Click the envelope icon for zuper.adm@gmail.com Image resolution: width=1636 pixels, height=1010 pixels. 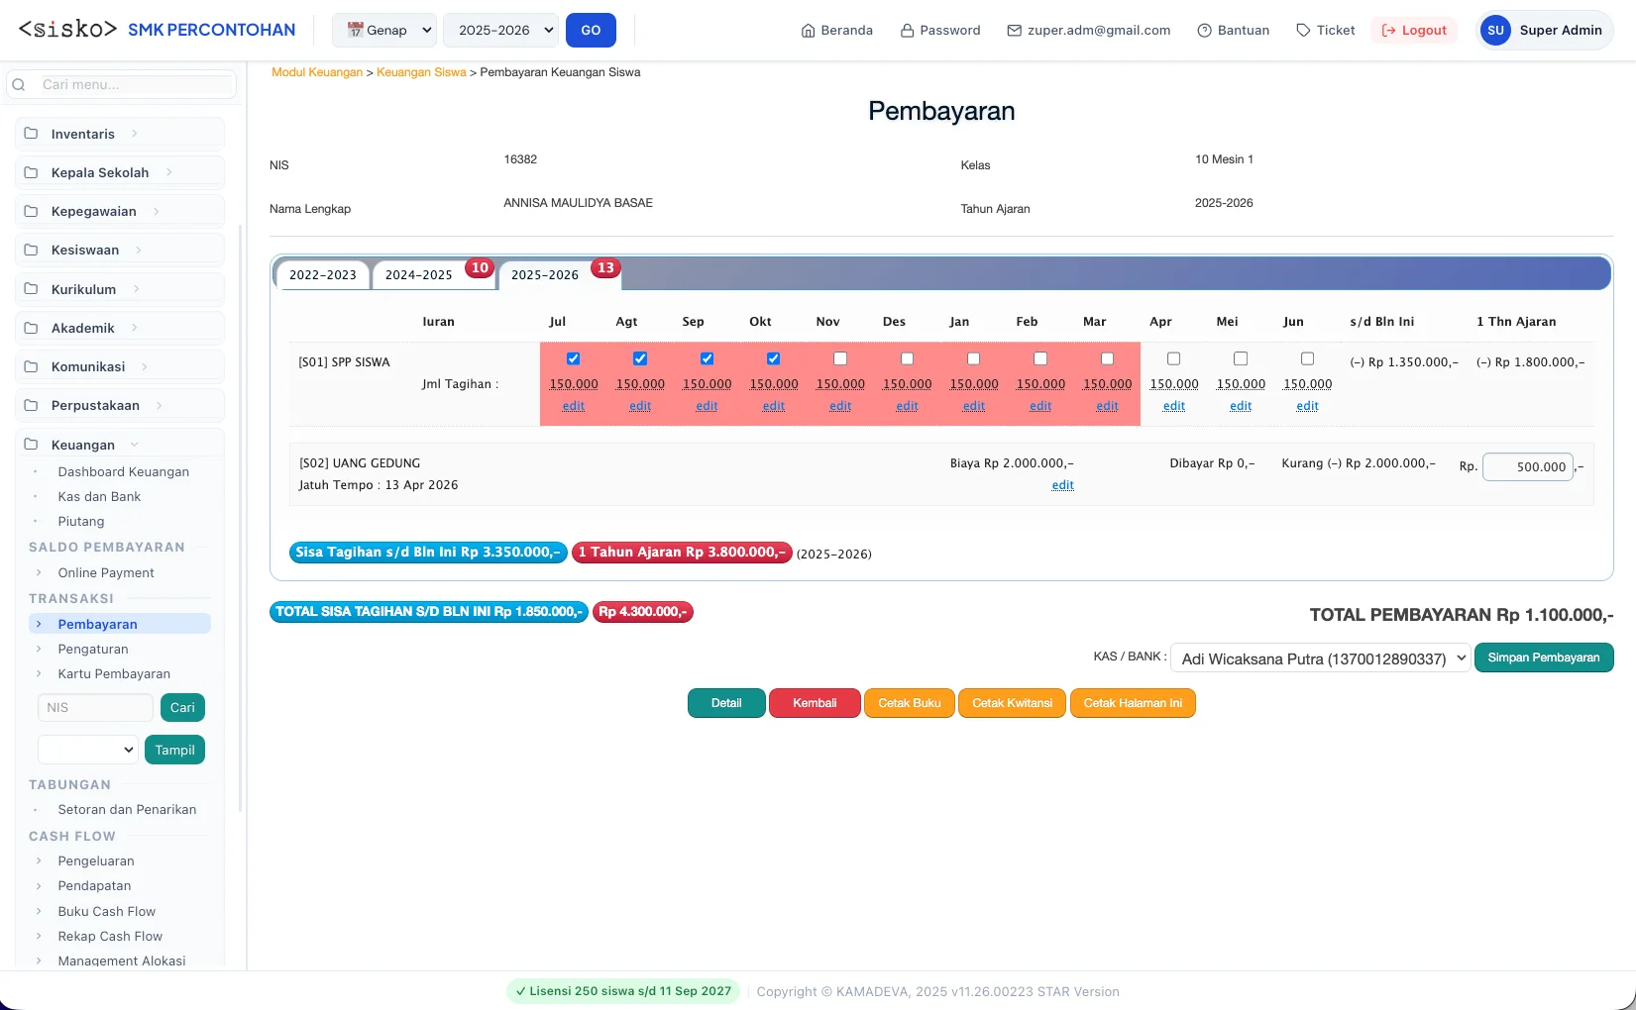[x=1014, y=31]
